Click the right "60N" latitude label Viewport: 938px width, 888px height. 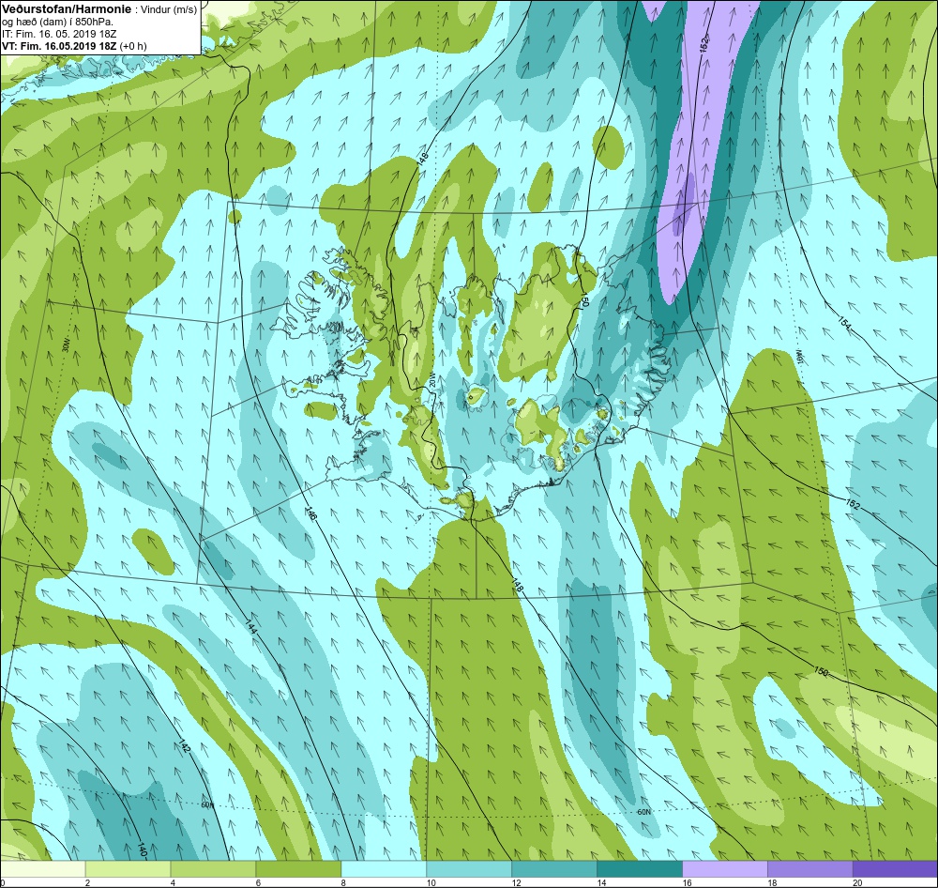click(643, 812)
